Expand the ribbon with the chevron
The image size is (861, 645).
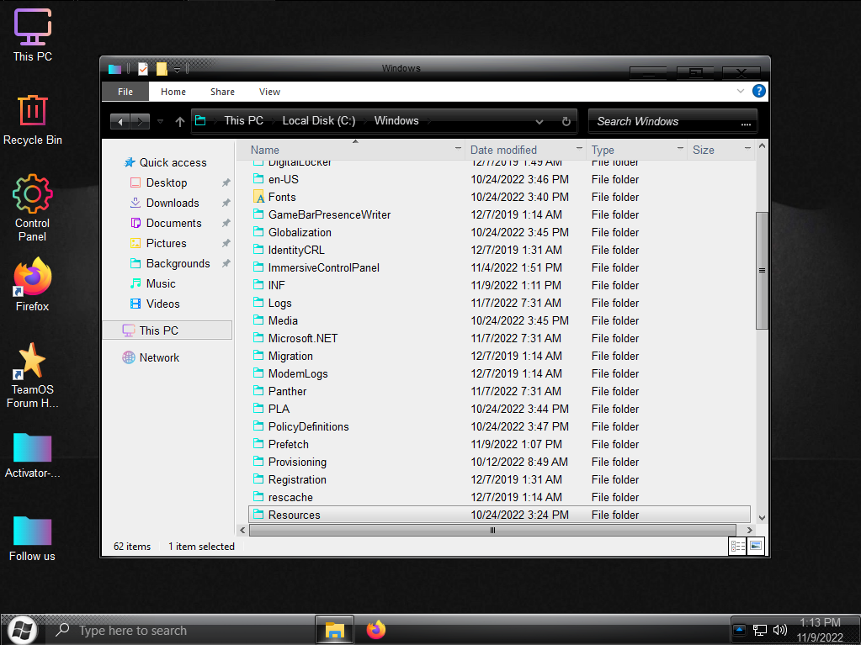click(740, 91)
